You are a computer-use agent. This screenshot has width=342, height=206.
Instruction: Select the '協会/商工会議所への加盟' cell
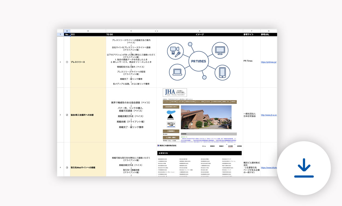tap(88, 115)
